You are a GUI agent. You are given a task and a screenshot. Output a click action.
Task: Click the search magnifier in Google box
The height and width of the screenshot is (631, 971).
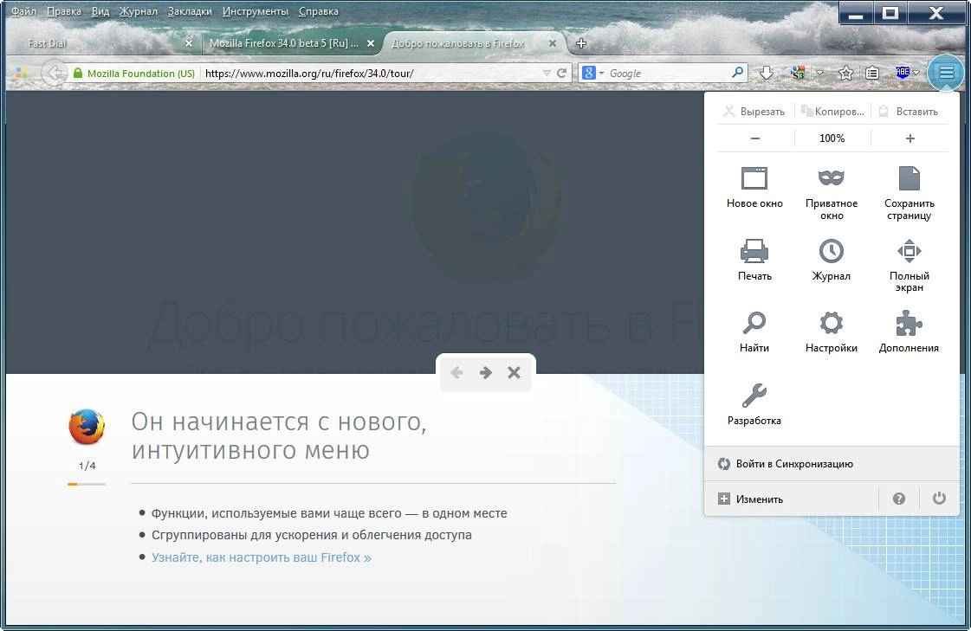737,73
